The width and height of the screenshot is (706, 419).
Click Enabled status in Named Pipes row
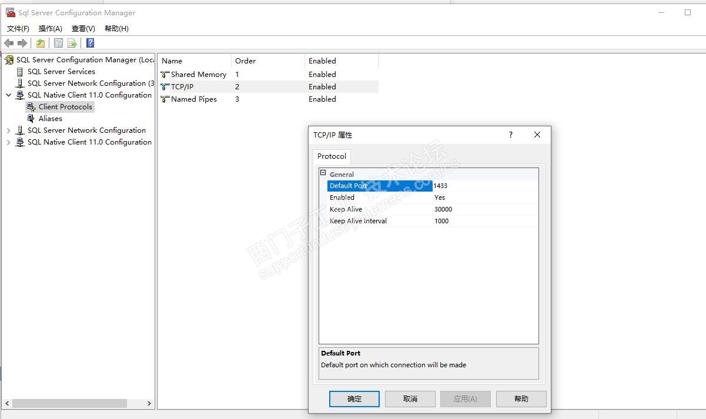click(322, 99)
